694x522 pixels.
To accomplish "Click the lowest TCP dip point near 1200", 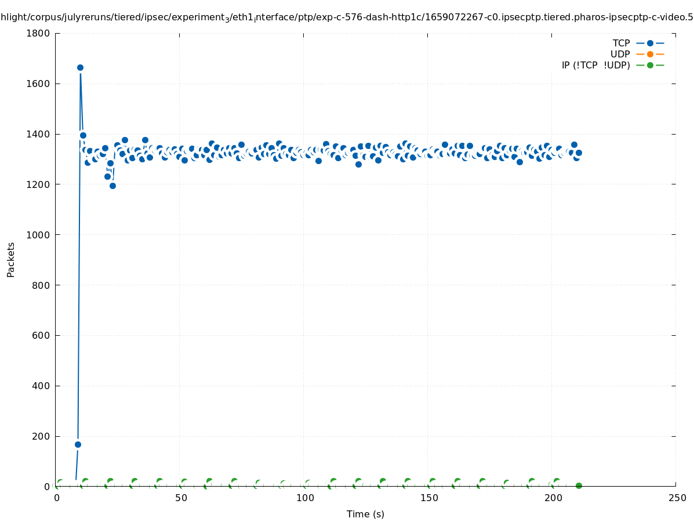I will [x=112, y=186].
